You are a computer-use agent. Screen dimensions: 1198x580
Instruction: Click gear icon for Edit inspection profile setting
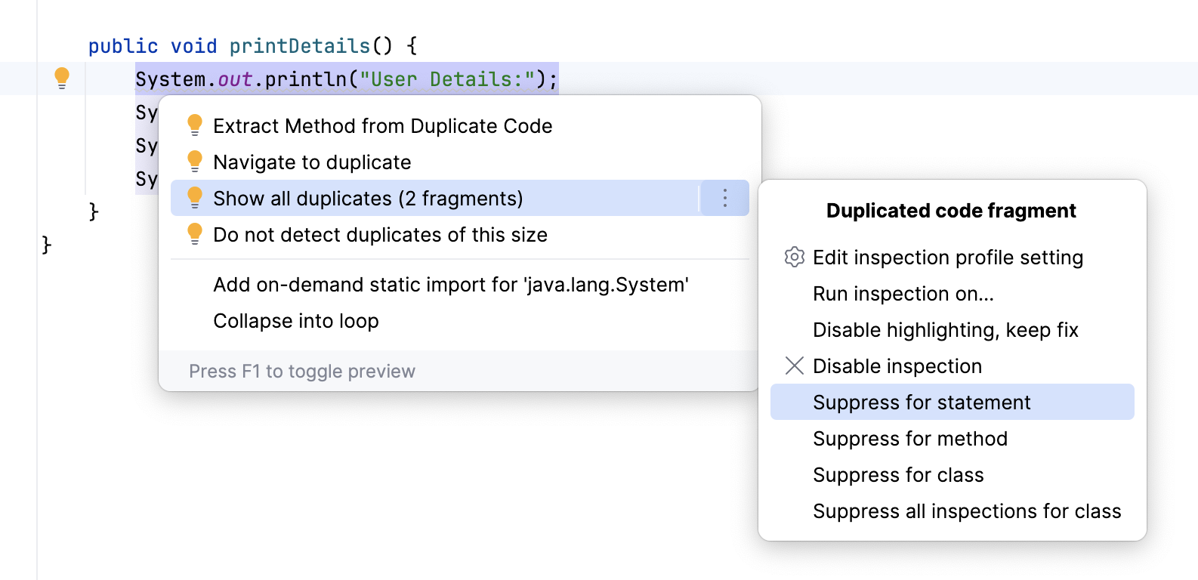[x=794, y=257]
